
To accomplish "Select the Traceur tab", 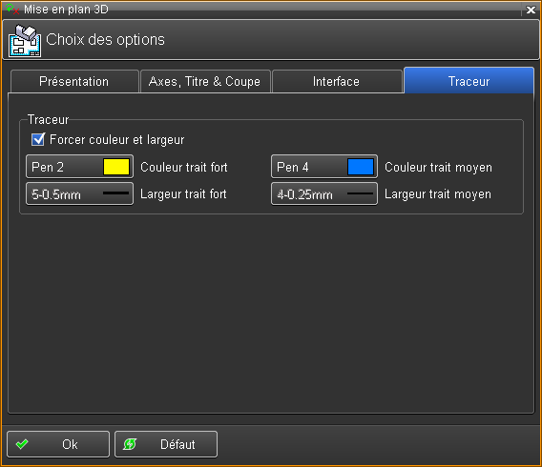I will click(469, 81).
